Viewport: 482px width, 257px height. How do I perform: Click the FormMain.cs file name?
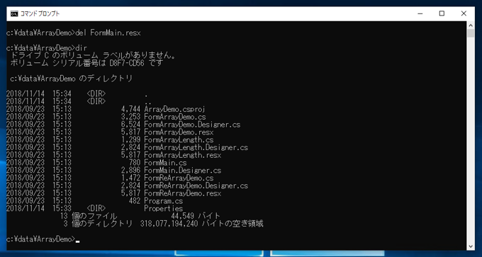(165, 163)
